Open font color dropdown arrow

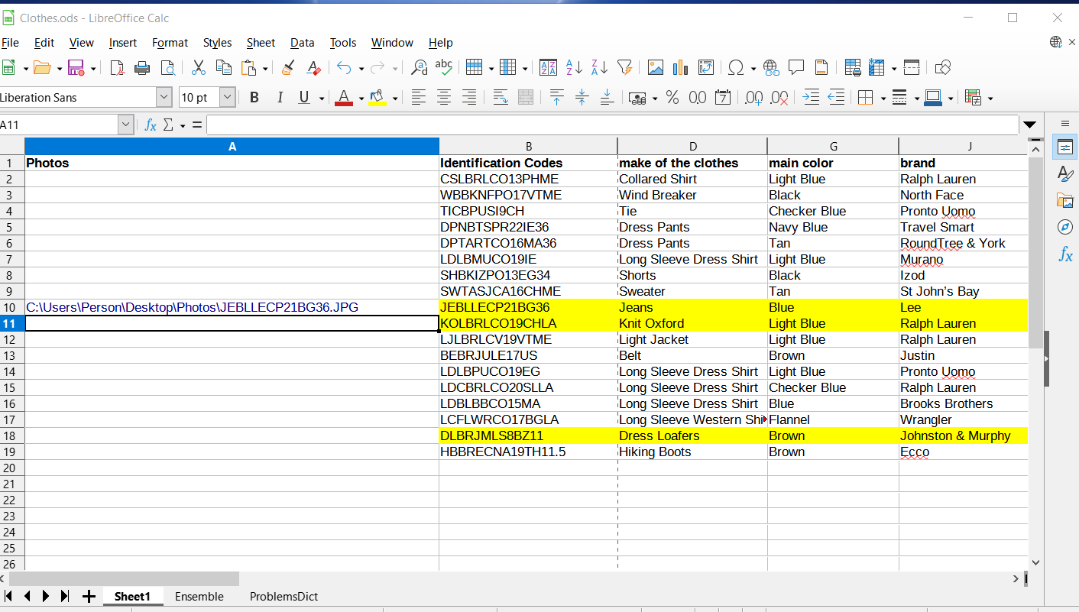[361, 98]
